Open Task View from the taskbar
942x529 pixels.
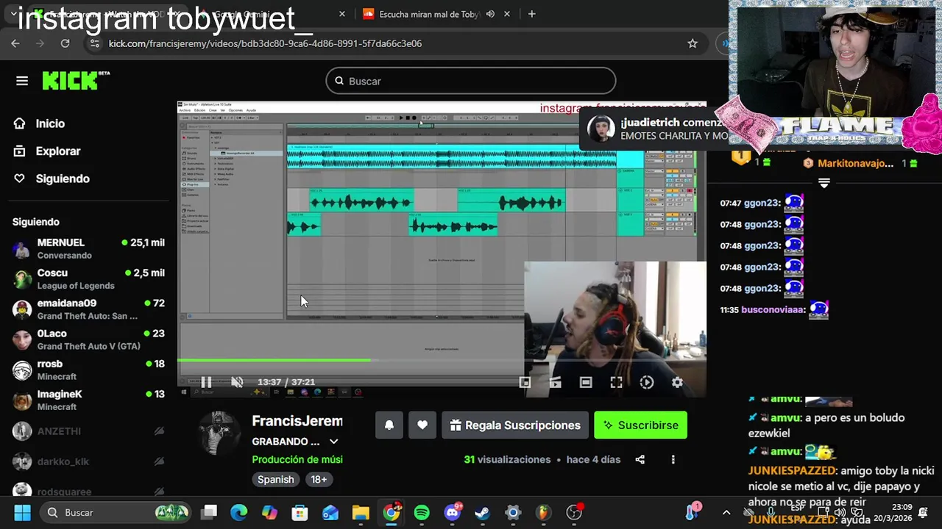pos(210,512)
